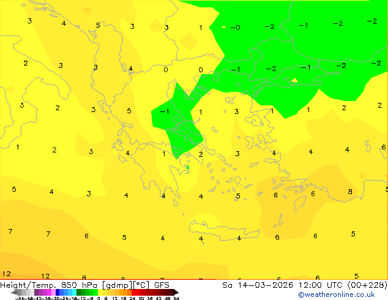
Task: Click the Crete island outline on the map
Action: 224,229
